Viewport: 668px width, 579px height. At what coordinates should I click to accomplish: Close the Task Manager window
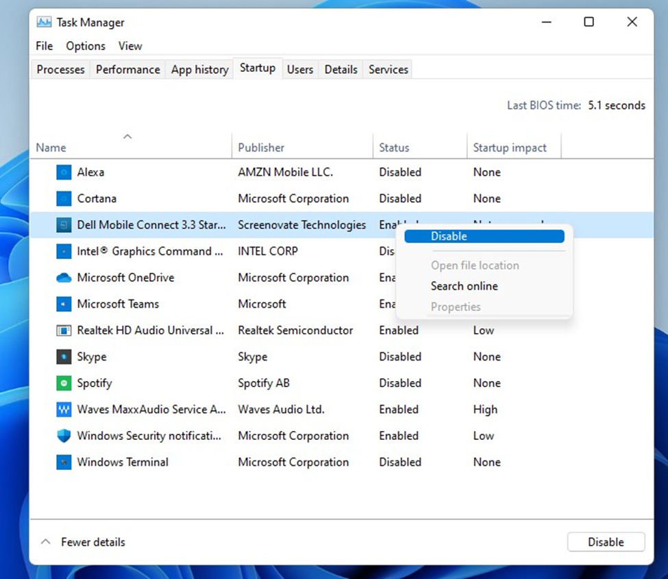pos(632,22)
